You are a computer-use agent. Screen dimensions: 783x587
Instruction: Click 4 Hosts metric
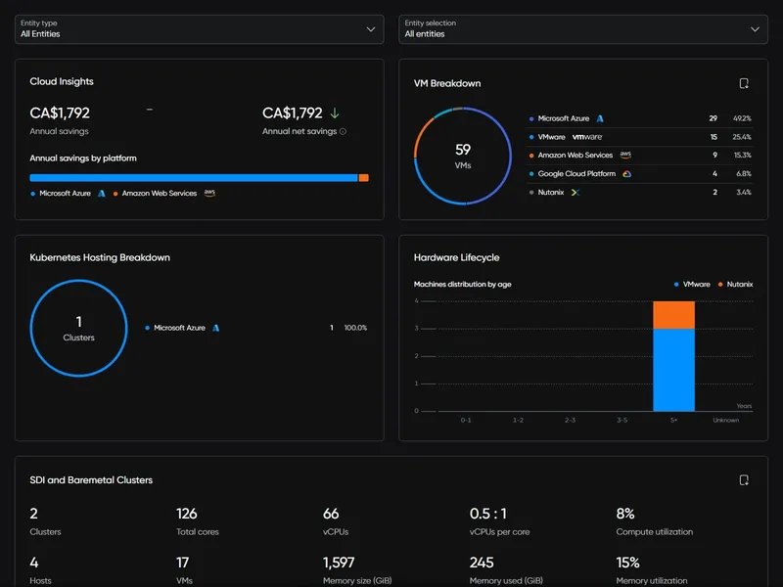click(x=40, y=570)
